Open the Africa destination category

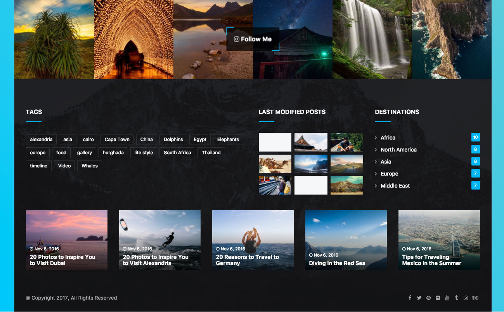point(388,138)
